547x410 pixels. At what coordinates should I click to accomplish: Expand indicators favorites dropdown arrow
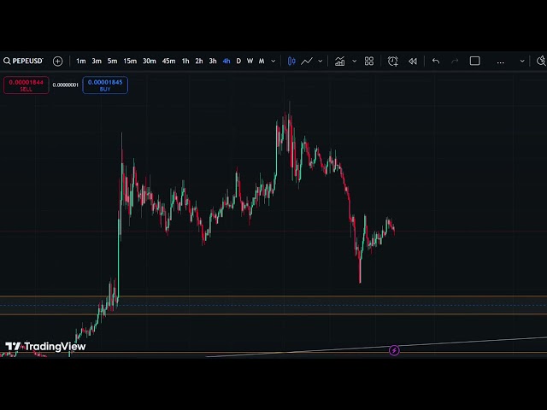click(355, 61)
